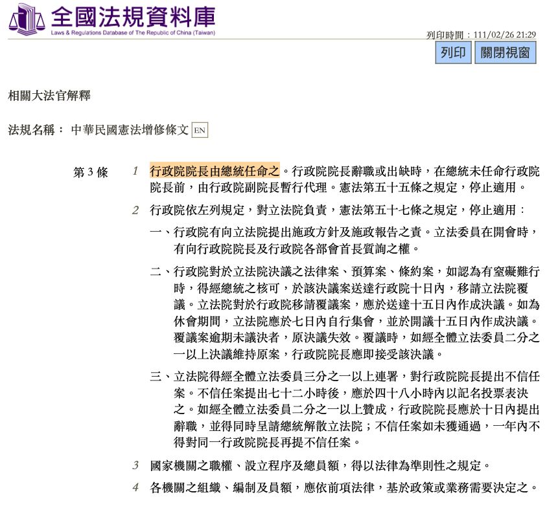Click paragraph number 1 of Article 3
The width and height of the screenshot is (547, 508).
tap(135, 171)
